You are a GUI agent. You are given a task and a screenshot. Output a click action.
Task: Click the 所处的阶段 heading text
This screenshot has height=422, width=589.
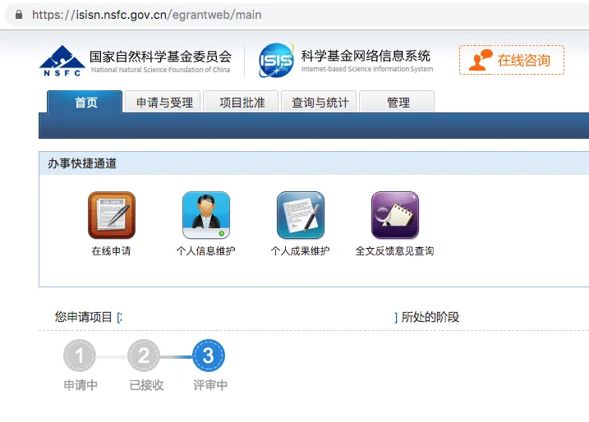430,317
